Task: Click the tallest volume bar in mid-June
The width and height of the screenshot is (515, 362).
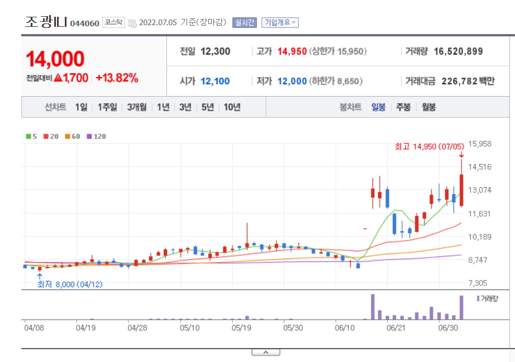Action: [373, 307]
